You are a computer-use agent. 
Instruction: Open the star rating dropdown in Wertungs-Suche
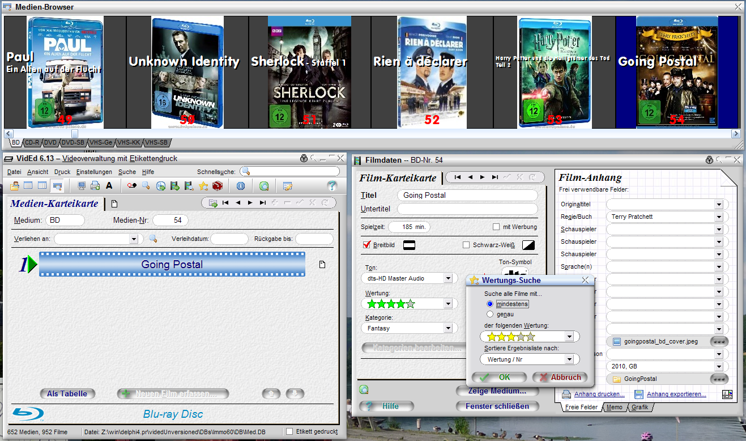pos(569,337)
